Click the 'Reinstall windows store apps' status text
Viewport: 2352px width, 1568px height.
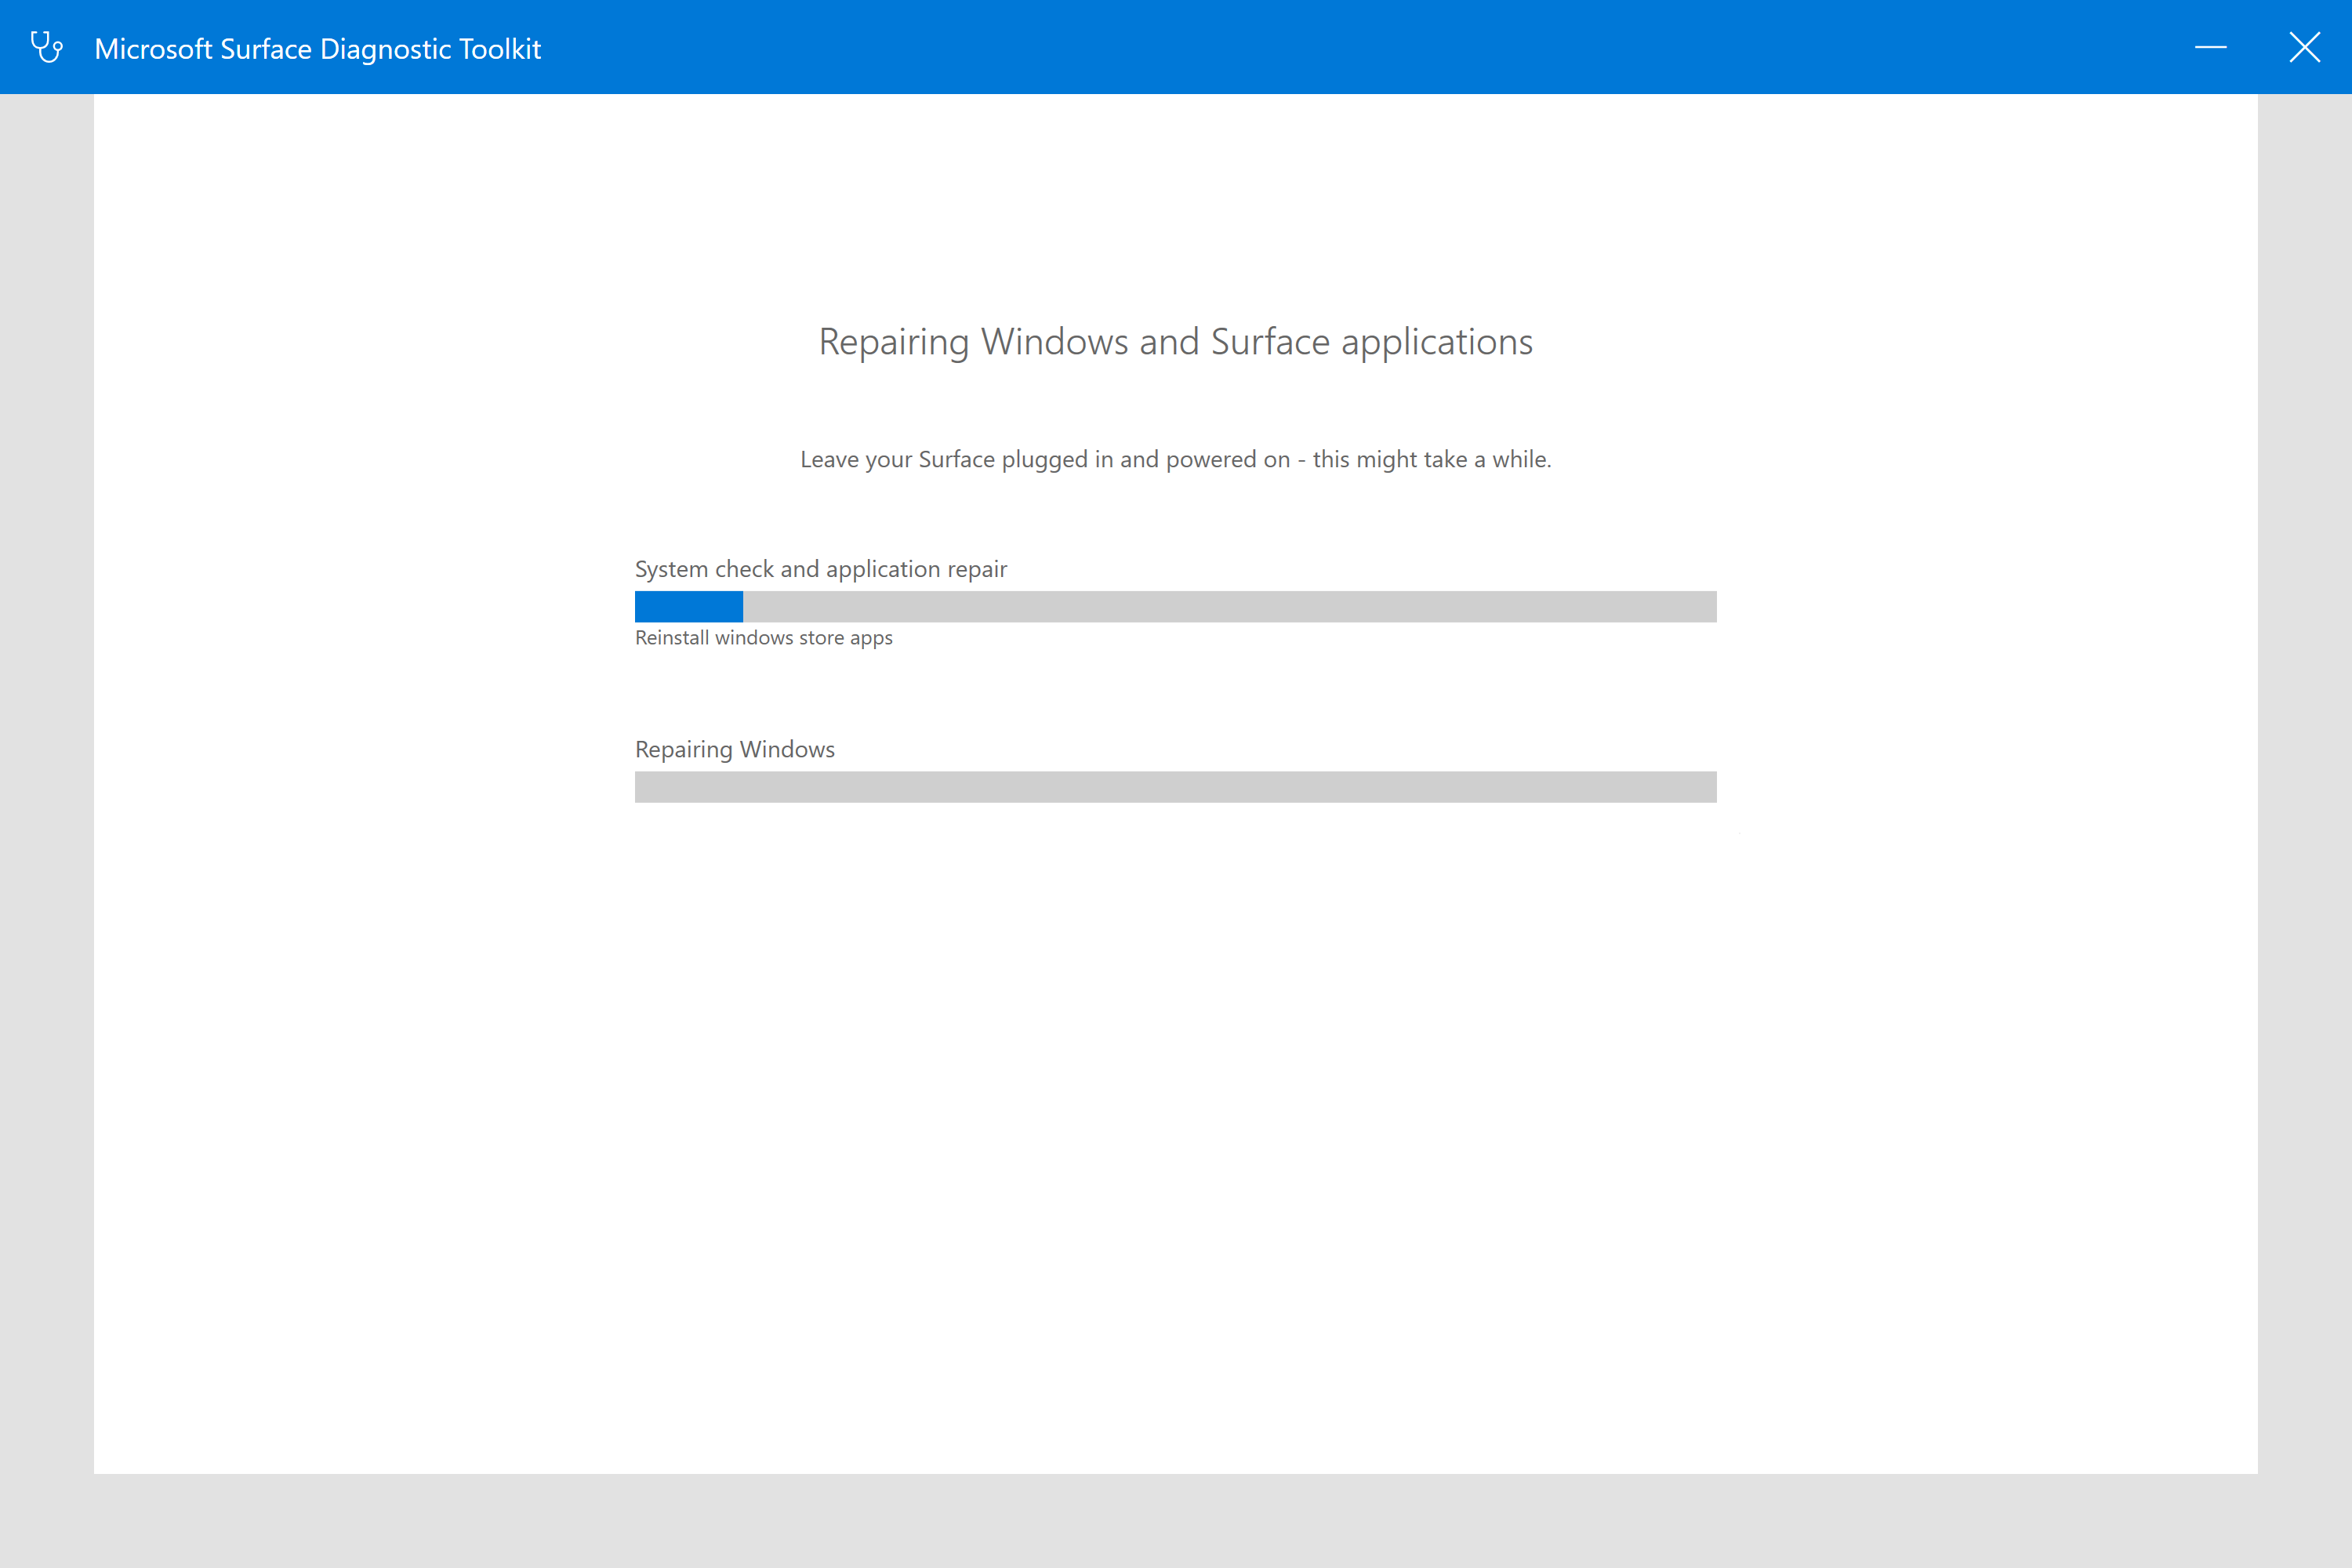click(763, 637)
